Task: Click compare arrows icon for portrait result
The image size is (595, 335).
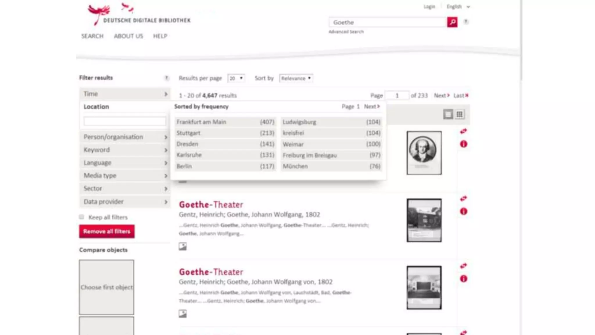Action: click(x=463, y=131)
